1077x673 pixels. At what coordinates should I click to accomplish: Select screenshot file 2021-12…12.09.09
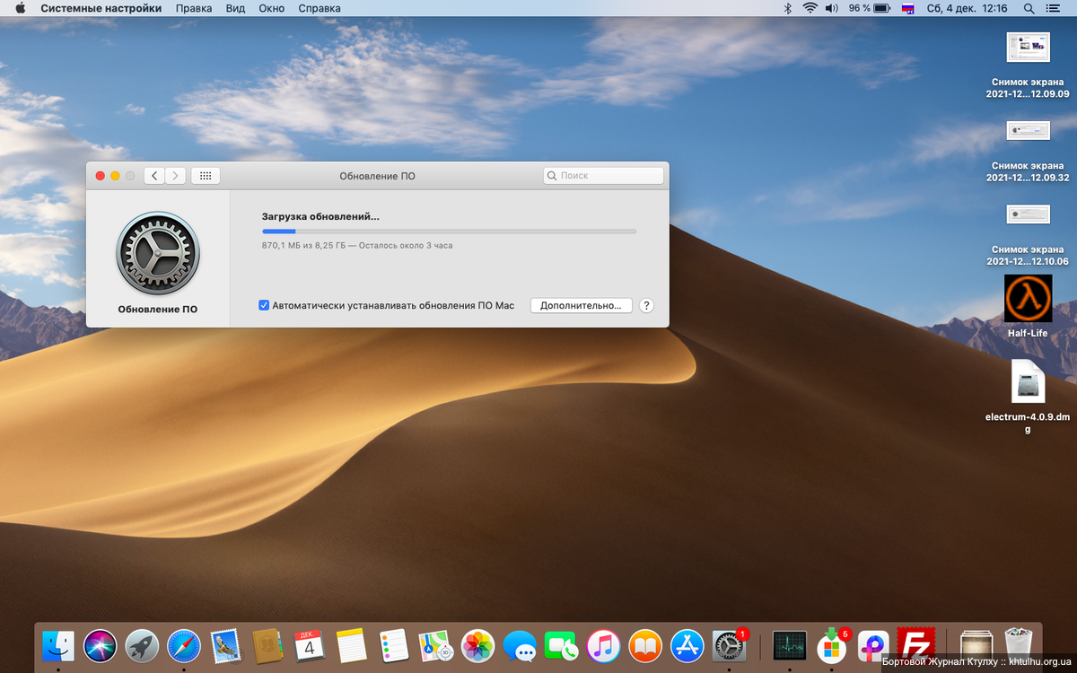[x=1028, y=65]
